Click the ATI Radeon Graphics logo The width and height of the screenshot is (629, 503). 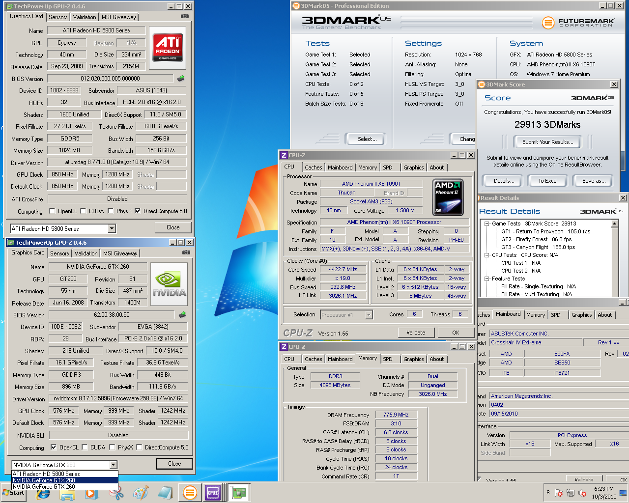pyautogui.click(x=168, y=47)
